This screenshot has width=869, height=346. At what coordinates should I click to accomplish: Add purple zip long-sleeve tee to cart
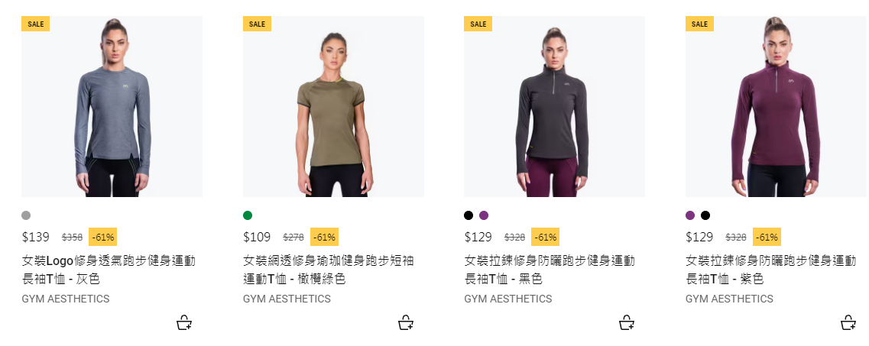(x=848, y=323)
